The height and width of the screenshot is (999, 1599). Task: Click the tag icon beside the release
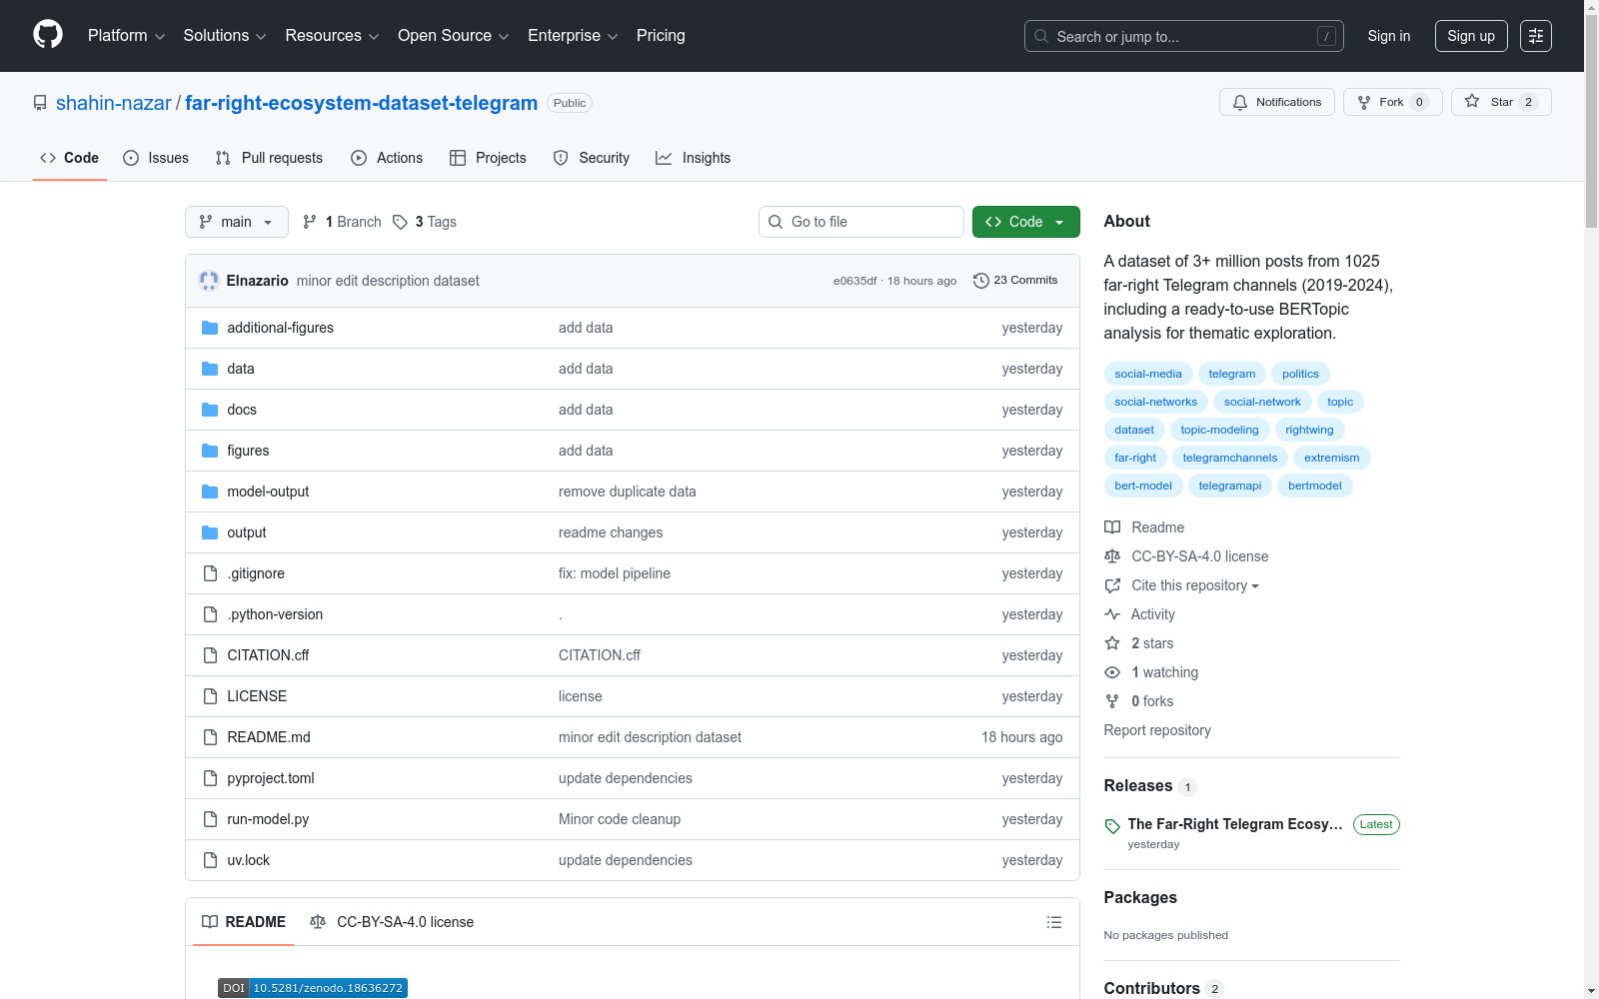point(1112,826)
